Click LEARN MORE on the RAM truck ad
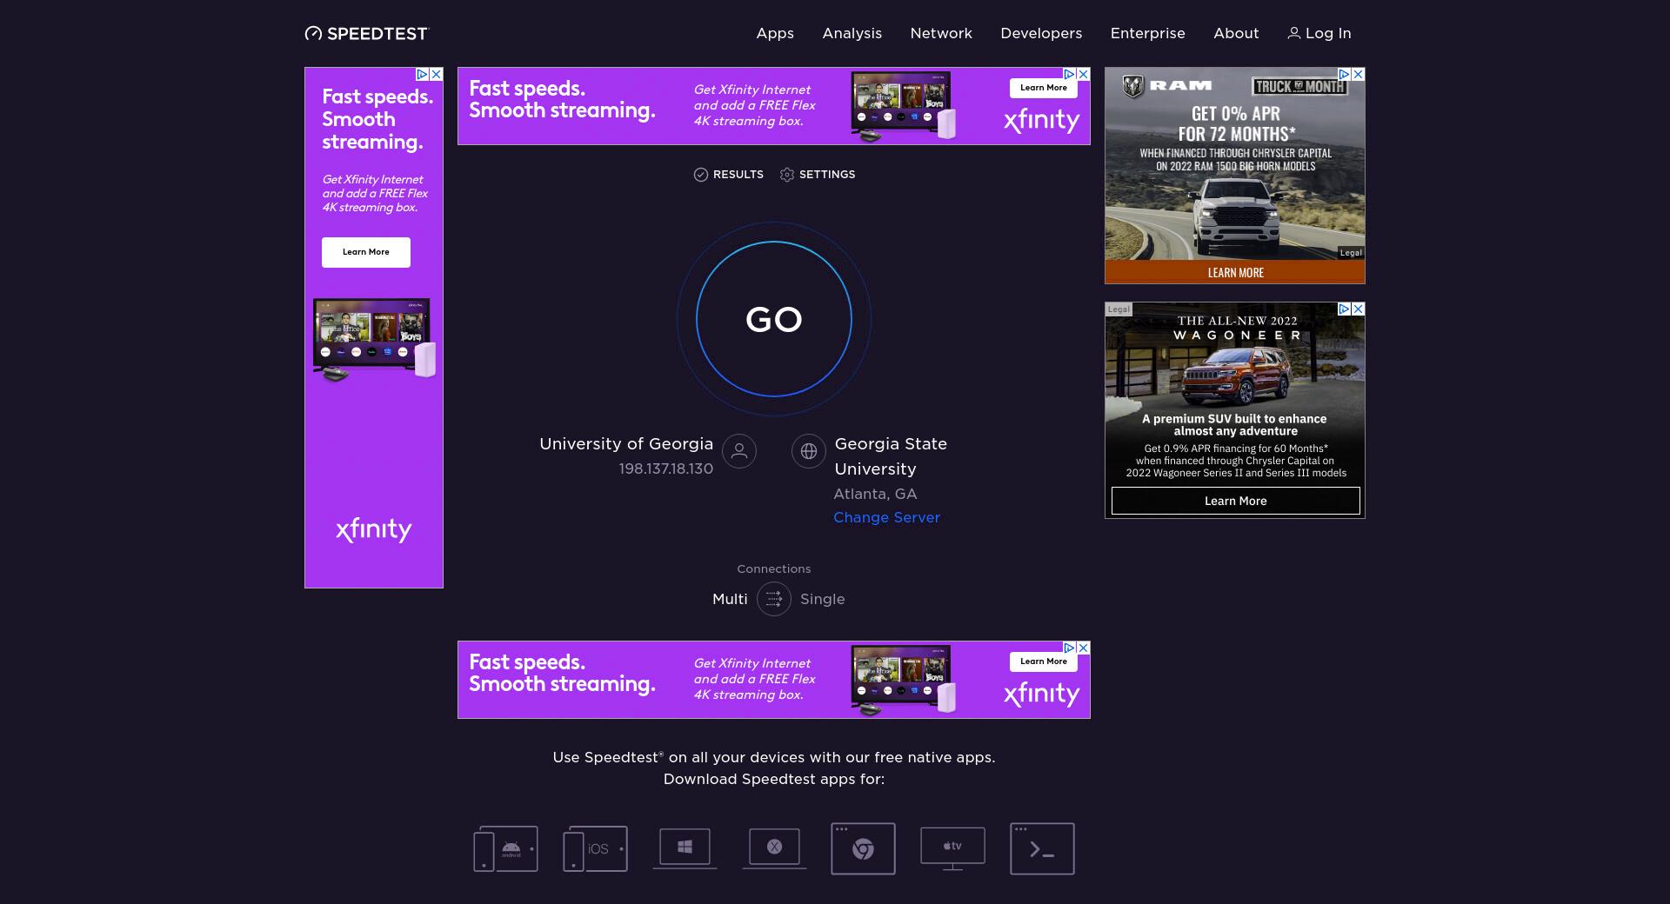The image size is (1670, 904). point(1235,272)
